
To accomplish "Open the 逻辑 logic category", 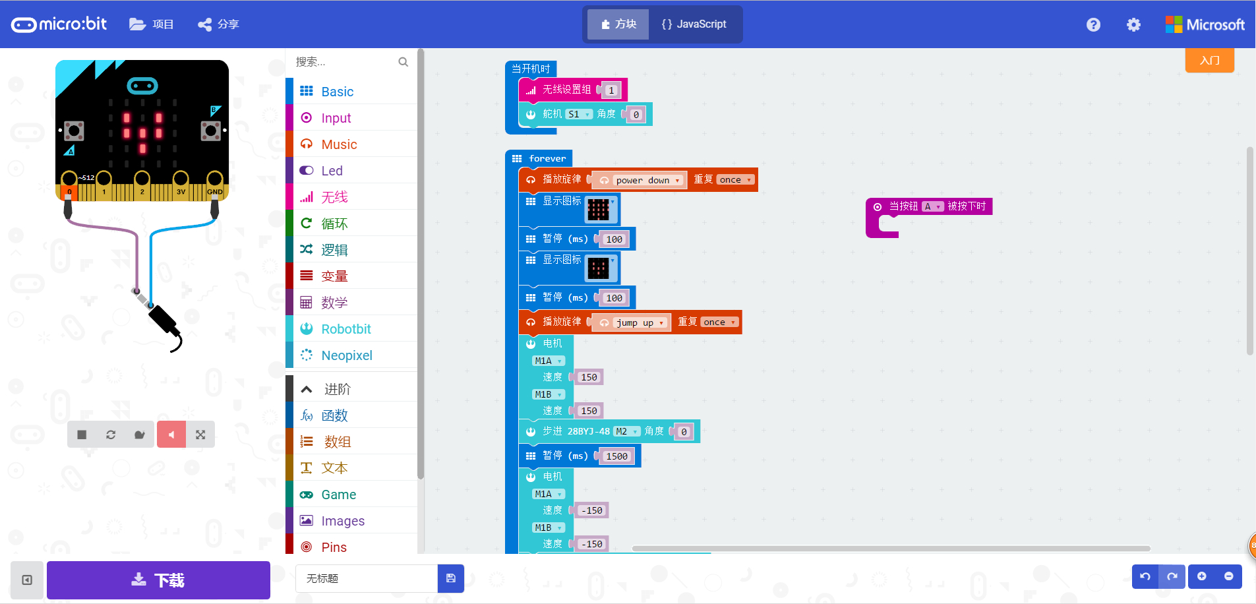I will click(x=351, y=249).
